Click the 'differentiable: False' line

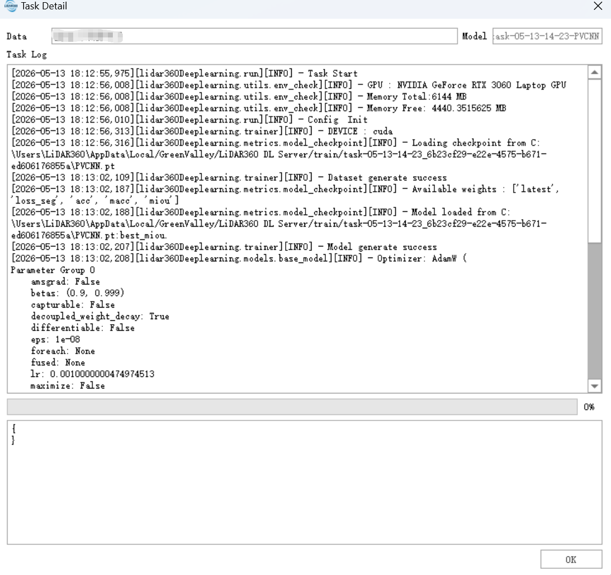83,328
